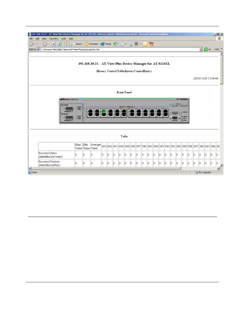Click the 'Done' status bar text
Screen dimensions: 238x309
34,173
